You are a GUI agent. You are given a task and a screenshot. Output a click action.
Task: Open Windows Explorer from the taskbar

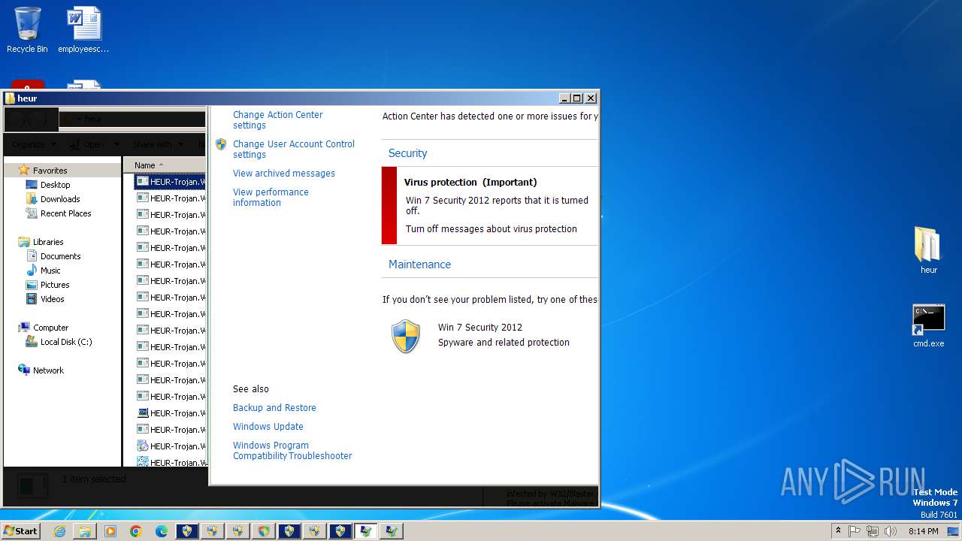tap(85, 531)
